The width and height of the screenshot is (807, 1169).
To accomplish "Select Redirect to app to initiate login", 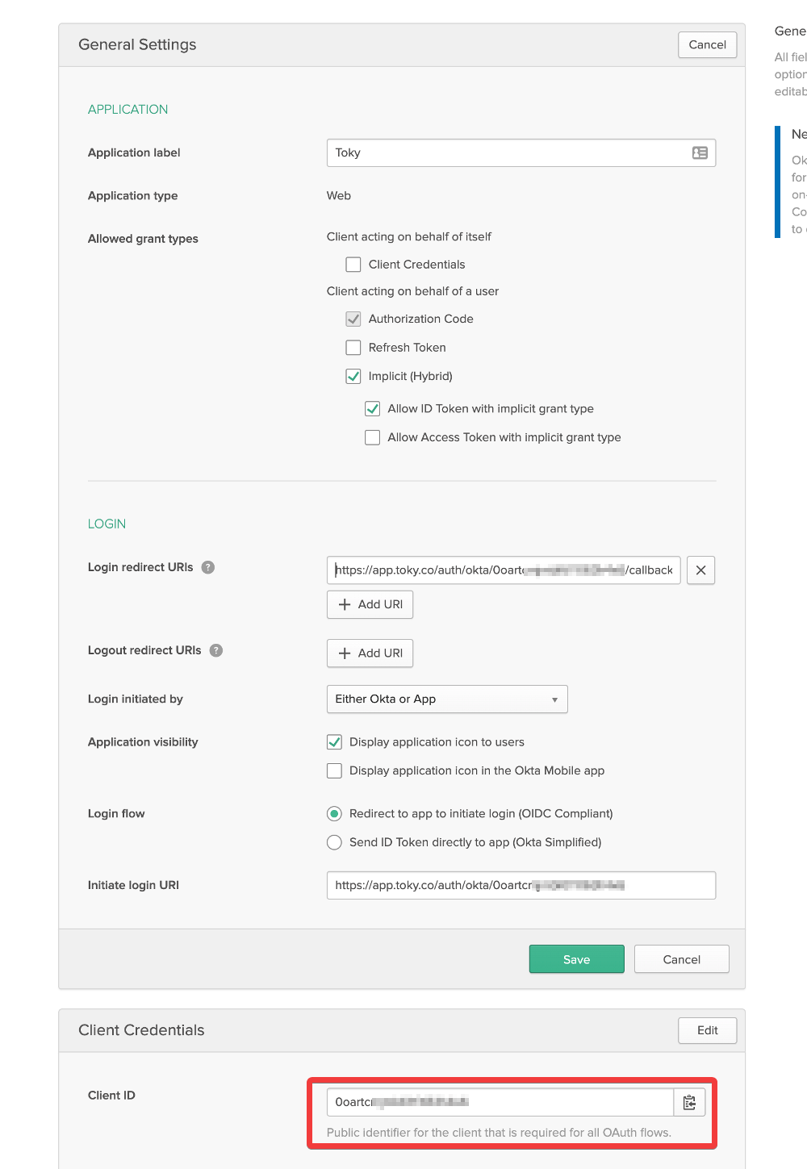I will pyautogui.click(x=334, y=814).
